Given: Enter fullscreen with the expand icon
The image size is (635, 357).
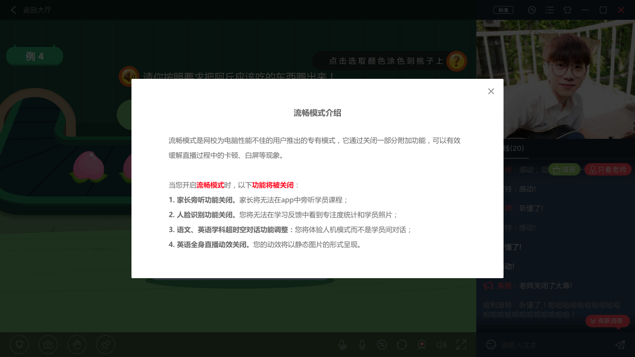Looking at the screenshot, I should (x=461, y=345).
